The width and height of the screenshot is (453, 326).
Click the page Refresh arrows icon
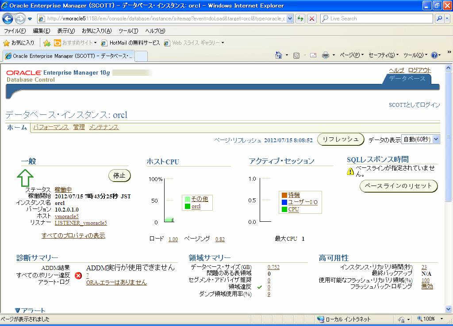(x=301, y=19)
